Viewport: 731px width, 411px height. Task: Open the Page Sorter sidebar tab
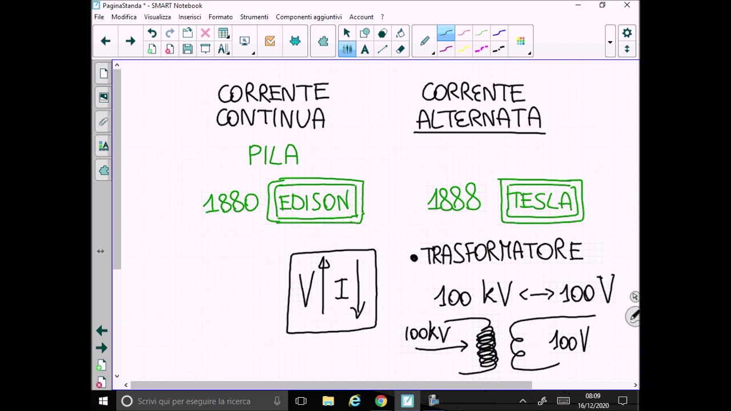click(103, 74)
